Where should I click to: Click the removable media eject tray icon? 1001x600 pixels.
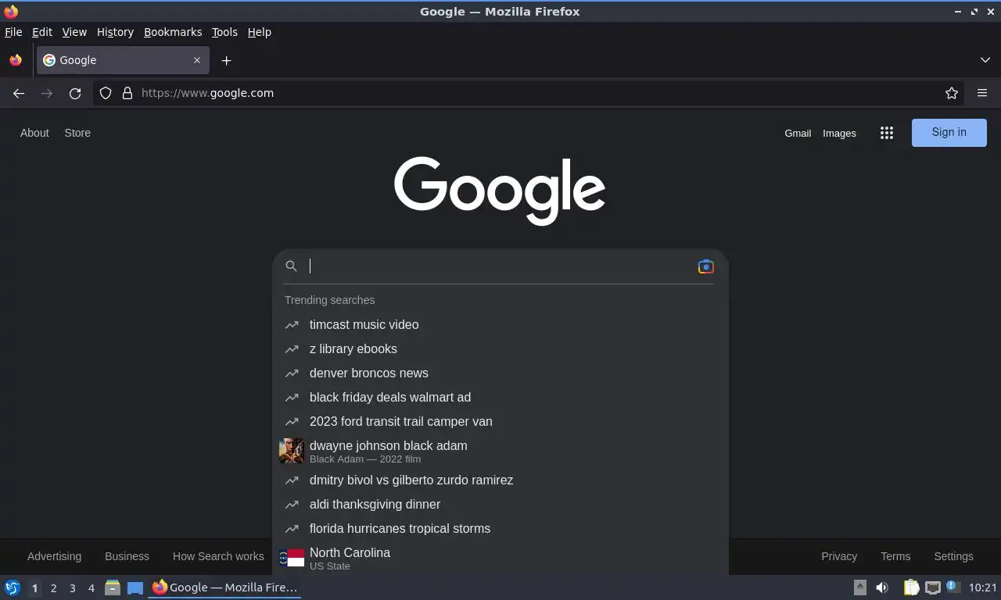pyautogui.click(x=860, y=587)
